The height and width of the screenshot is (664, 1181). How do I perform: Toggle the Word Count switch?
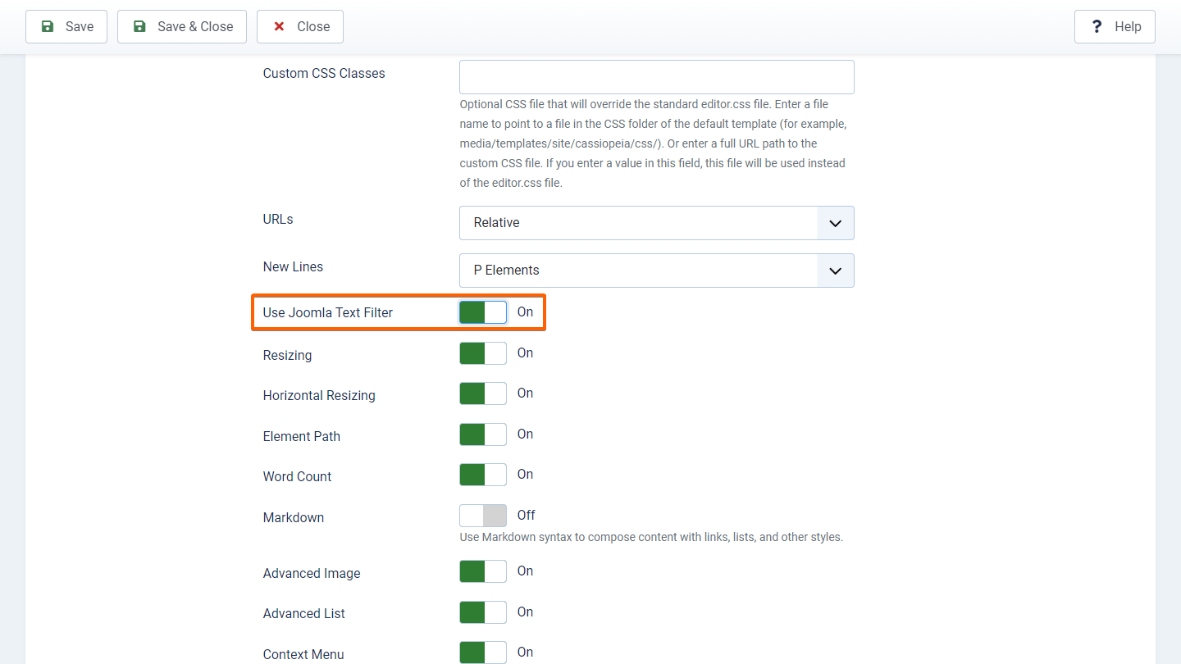pos(483,475)
